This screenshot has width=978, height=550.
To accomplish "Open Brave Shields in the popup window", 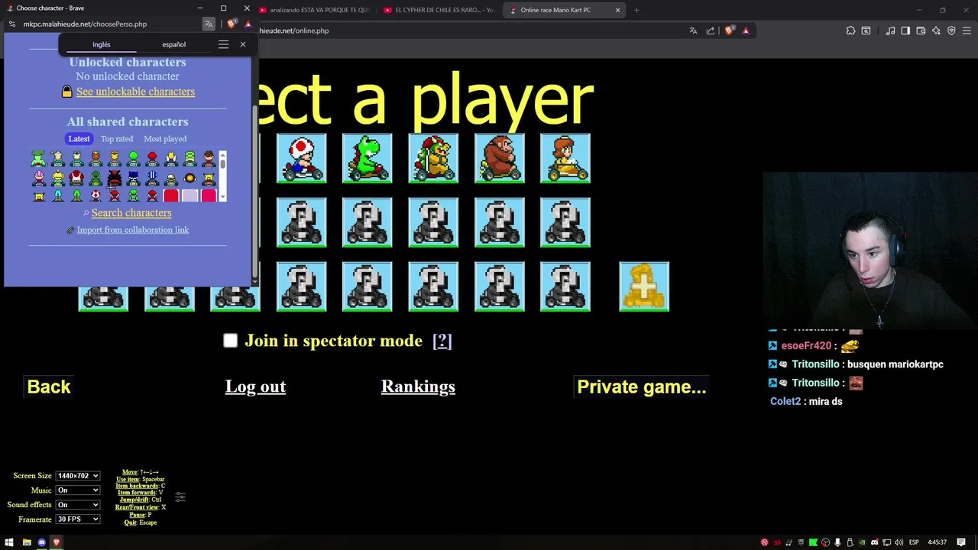I will point(232,24).
